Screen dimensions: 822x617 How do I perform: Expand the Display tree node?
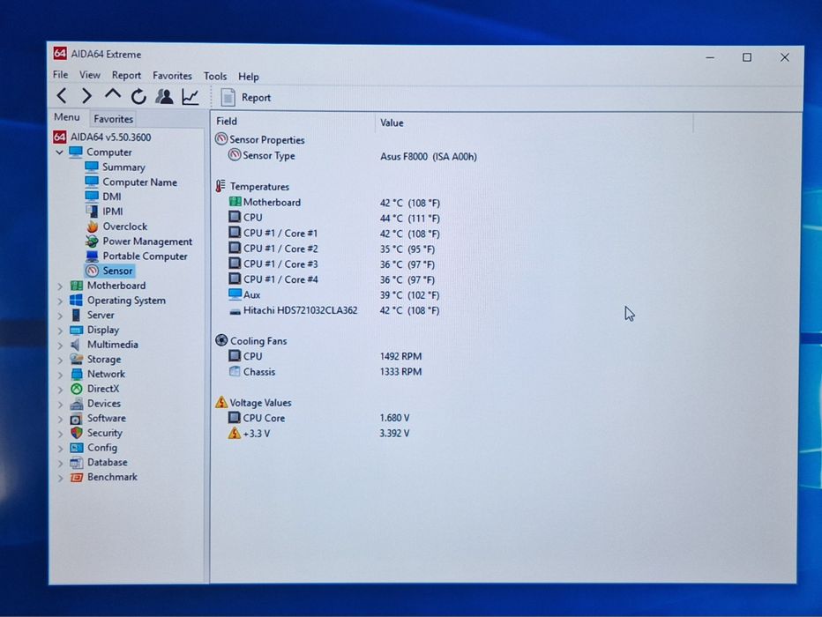[60, 331]
